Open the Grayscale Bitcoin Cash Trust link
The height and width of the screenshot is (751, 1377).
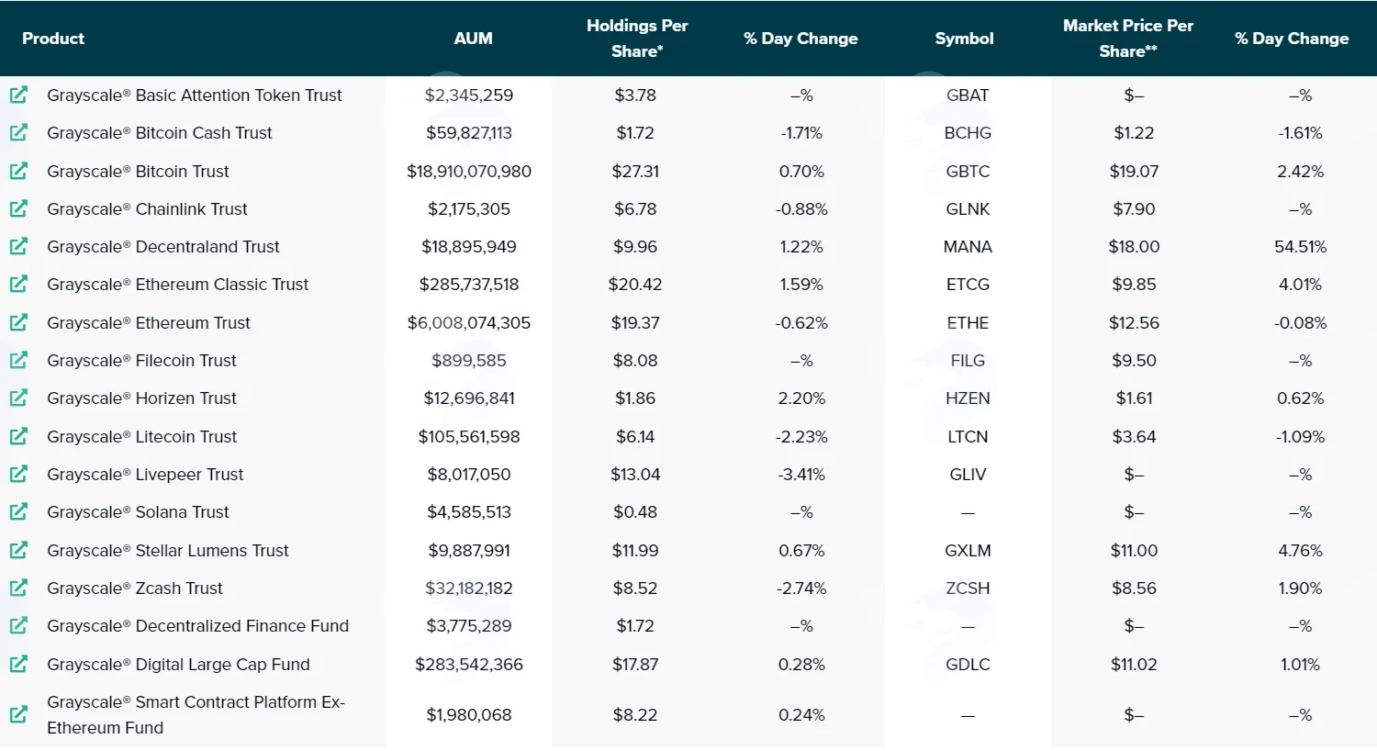click(x=160, y=133)
